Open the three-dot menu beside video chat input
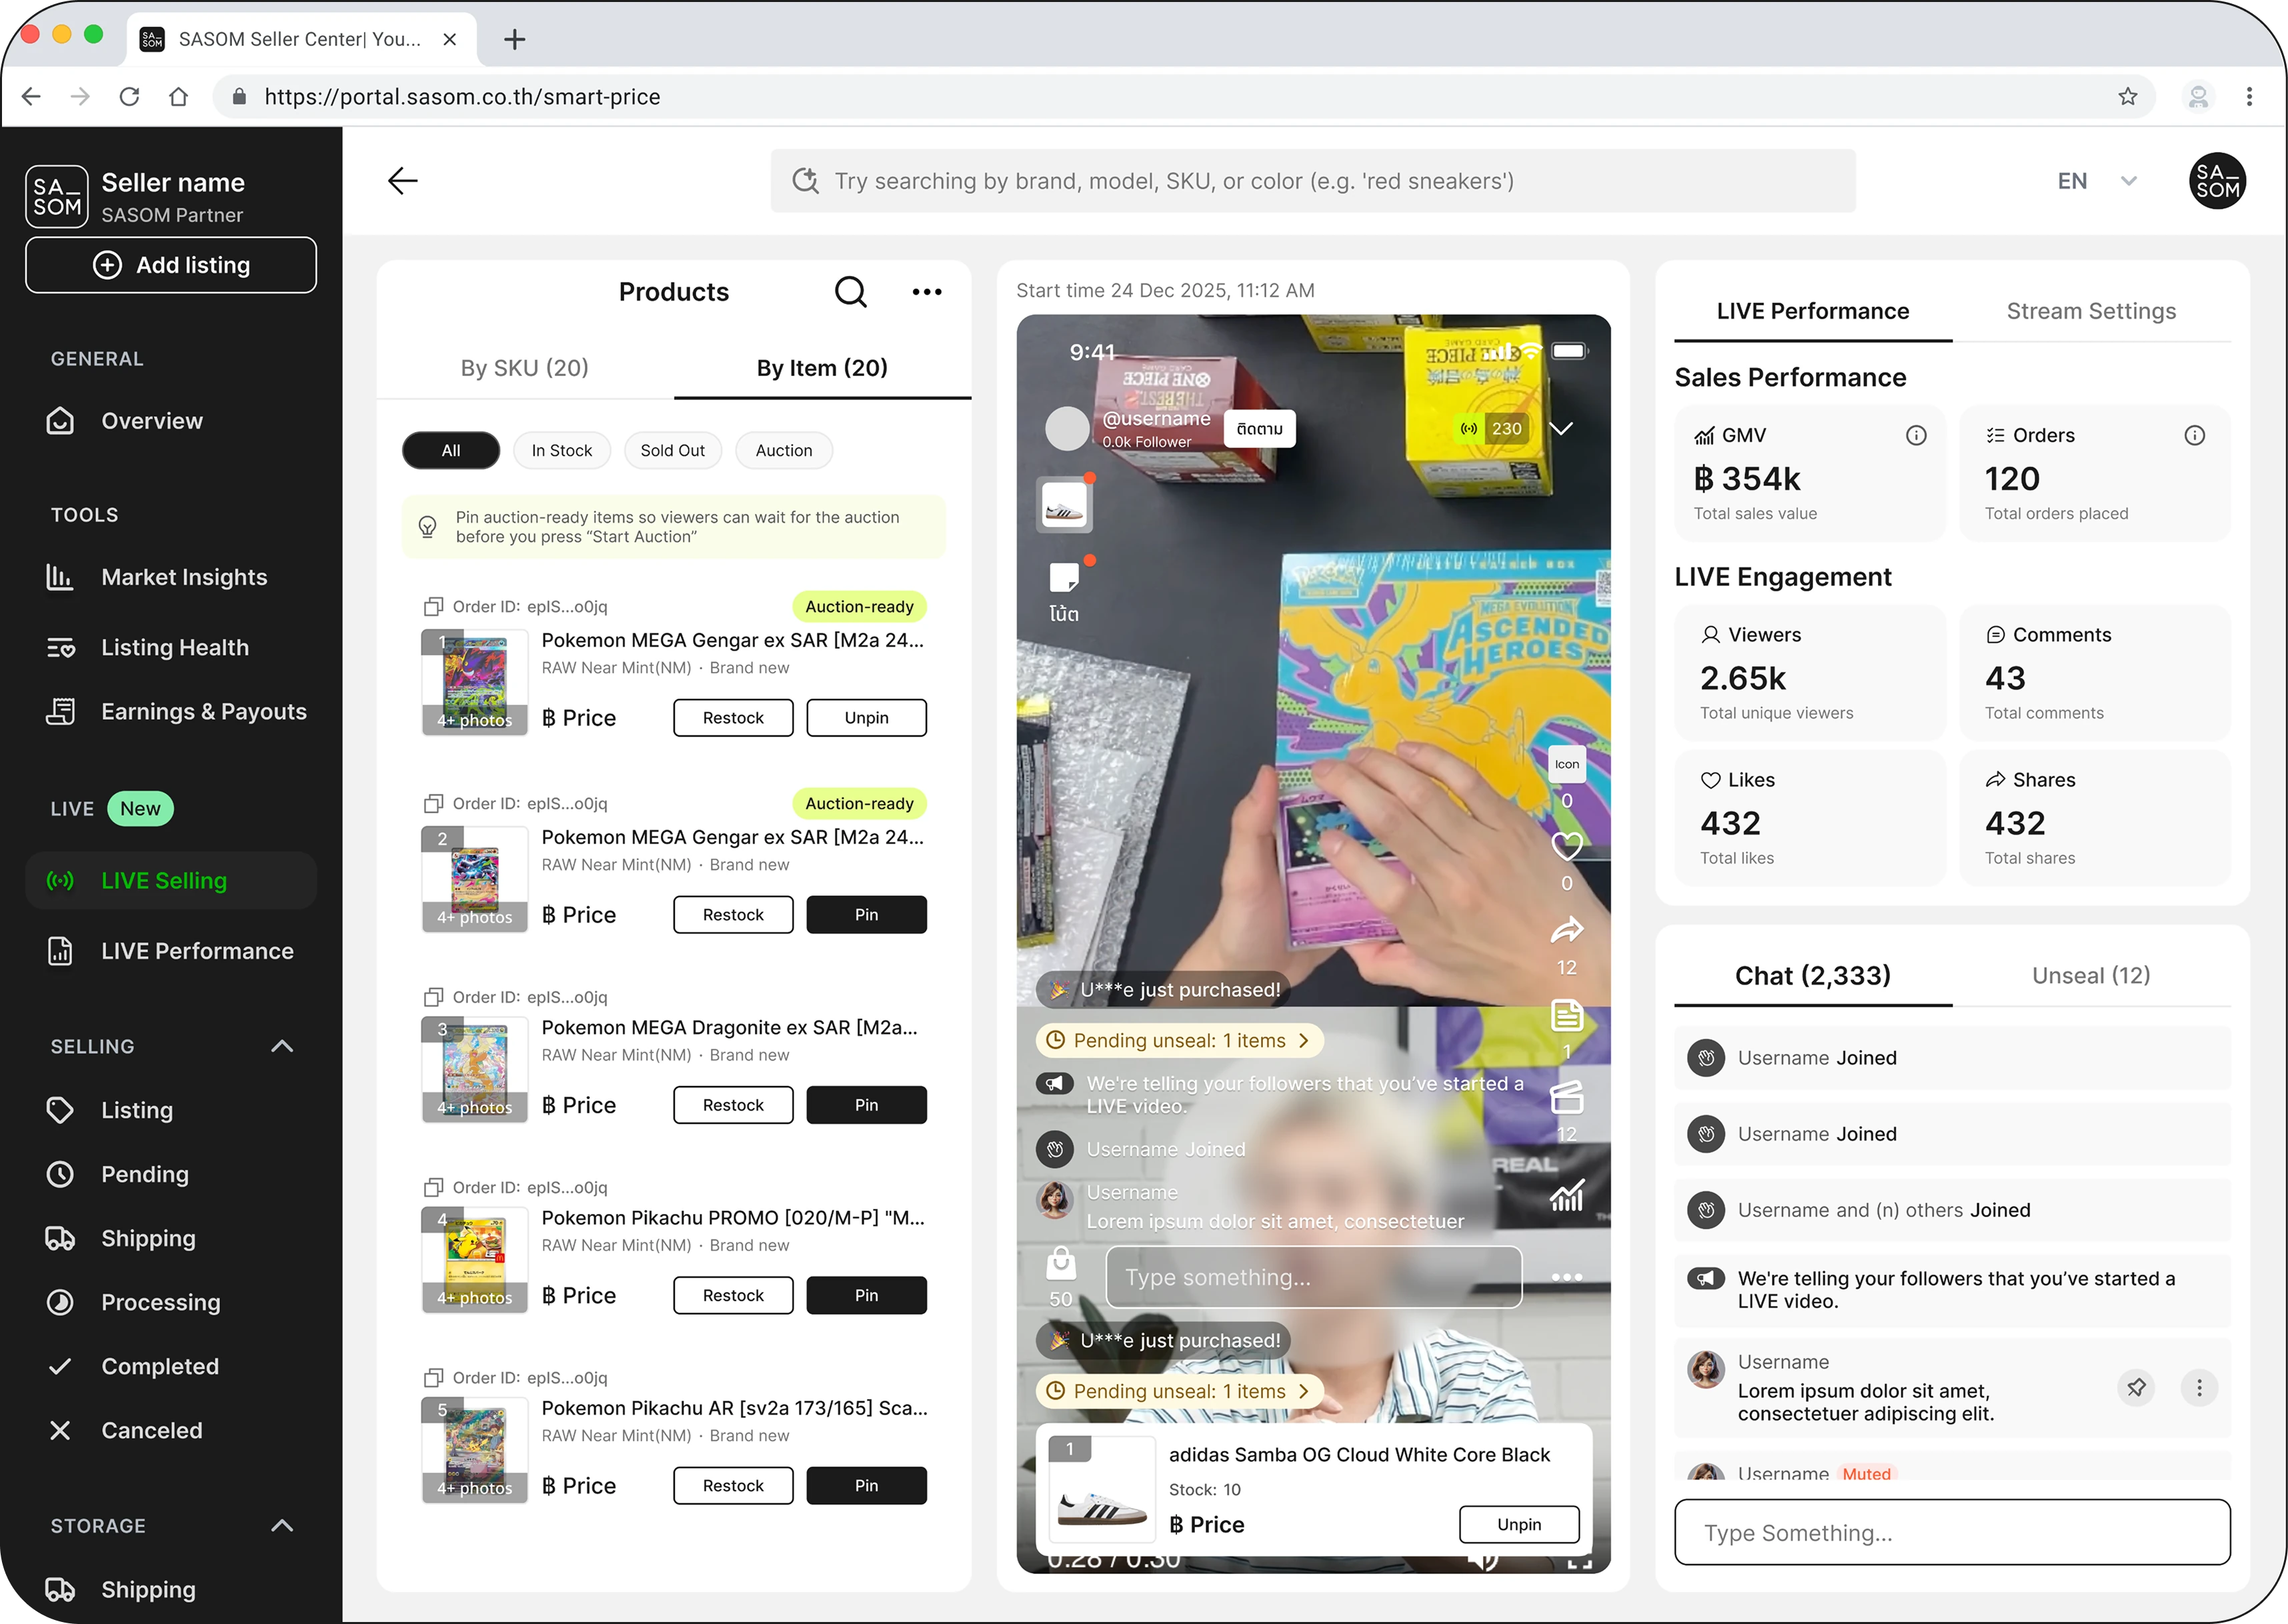The width and height of the screenshot is (2288, 1624). click(1566, 1277)
